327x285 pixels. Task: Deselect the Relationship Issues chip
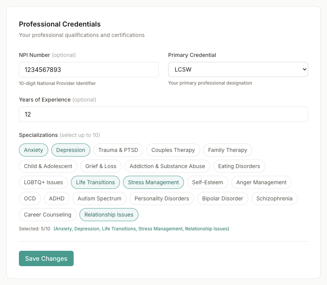coord(109,215)
